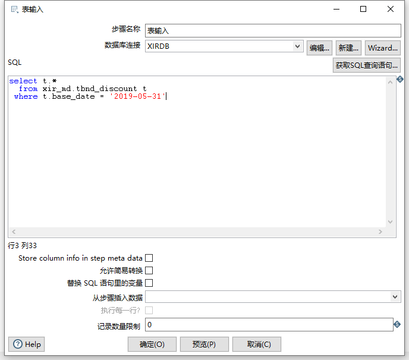
Task: Click the variable diamond icon beside record limit field
Action: [x=397, y=324]
